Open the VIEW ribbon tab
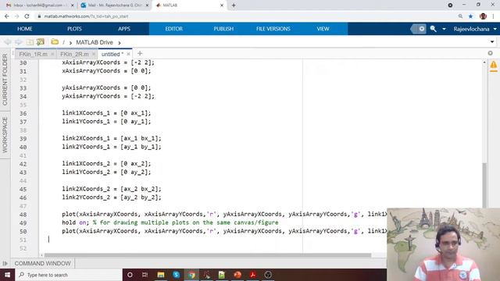Screen dimensions: 500x281 coord(323,29)
